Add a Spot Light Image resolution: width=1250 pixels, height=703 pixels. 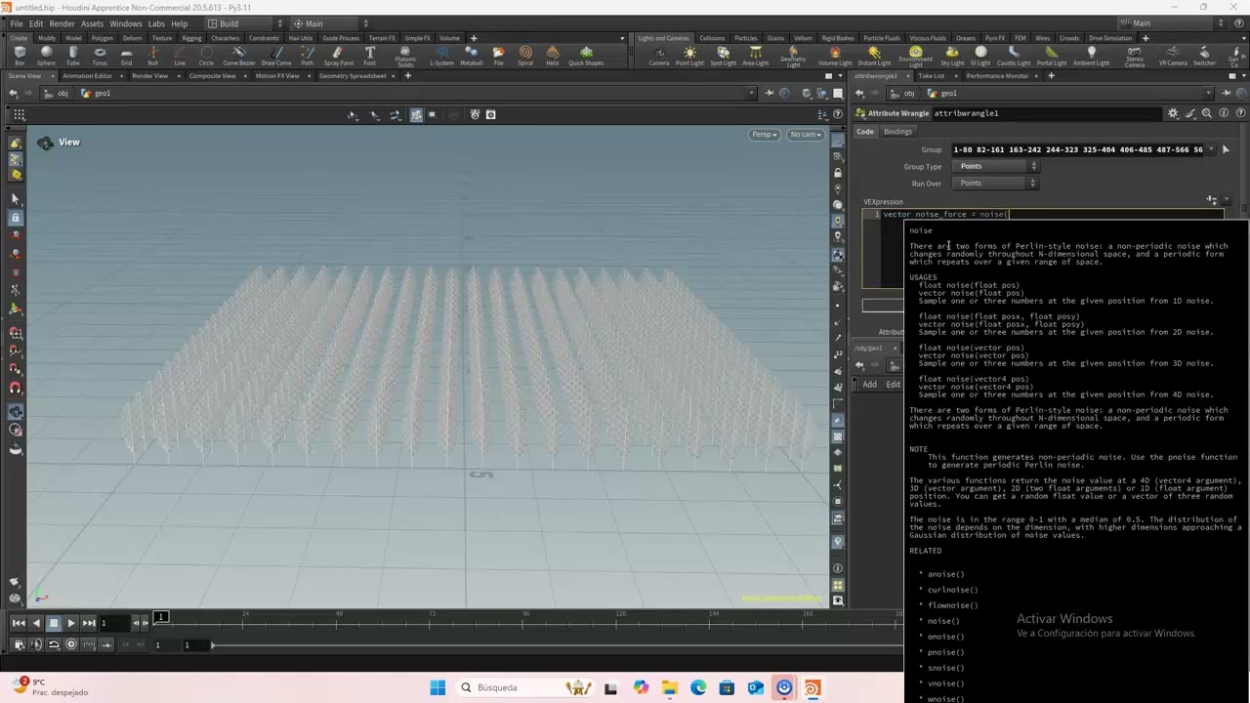coord(723,56)
